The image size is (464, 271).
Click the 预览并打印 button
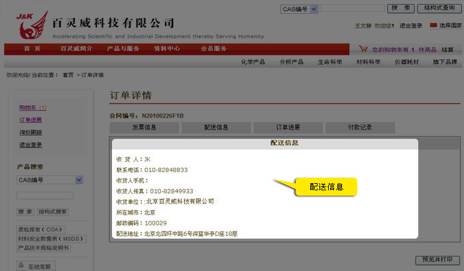pos(435,260)
